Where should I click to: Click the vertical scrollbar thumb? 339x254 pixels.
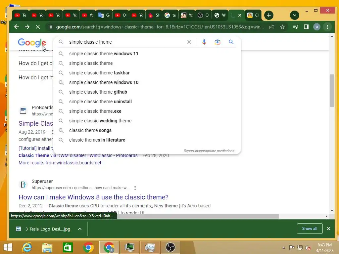pos(332,90)
